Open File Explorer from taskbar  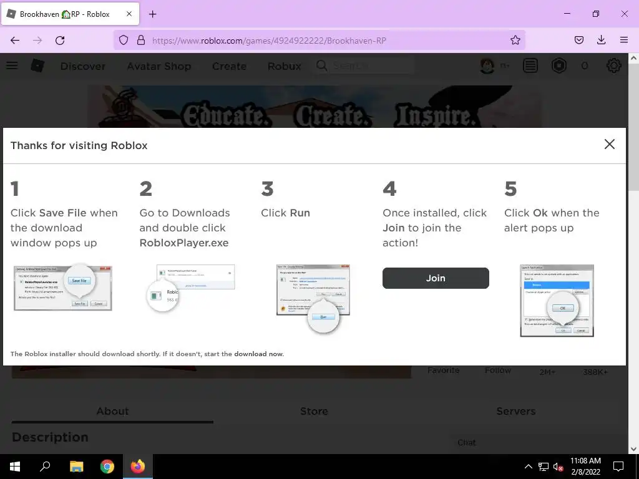(x=76, y=467)
